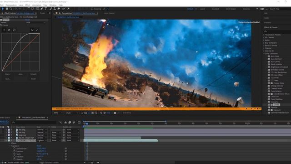
Task: Toggle stopwatch for Anchor Point
Action: click(x=15, y=149)
